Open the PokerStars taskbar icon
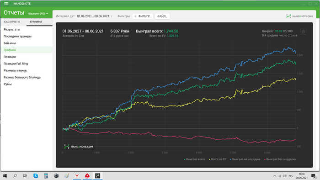Screen dimensions: 320x180 [x=87, y=176]
